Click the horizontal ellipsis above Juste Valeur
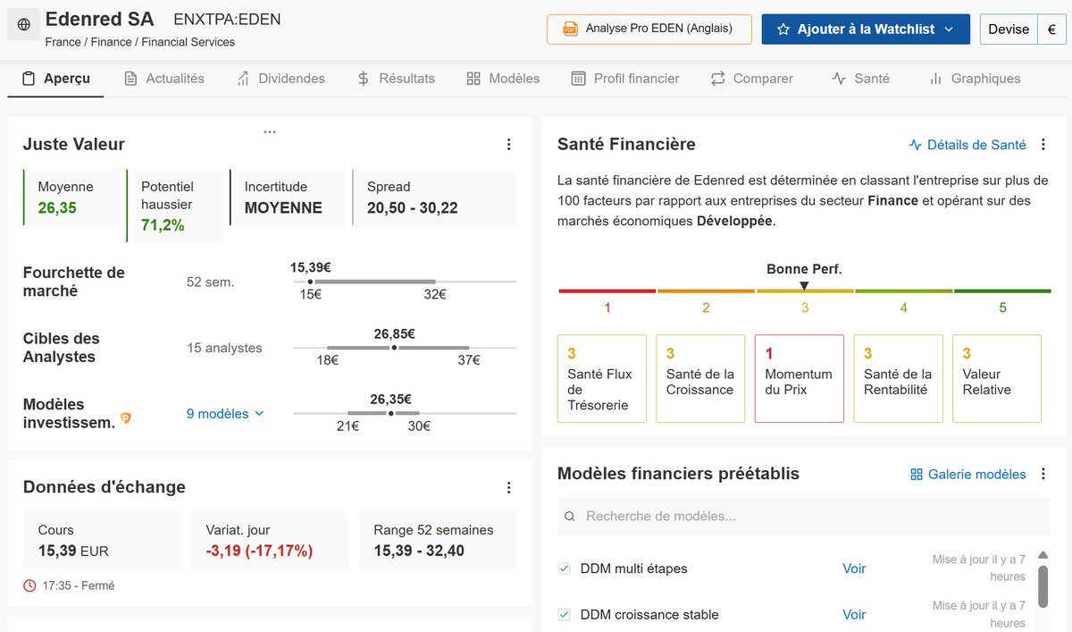The image size is (1072, 632). click(x=270, y=131)
